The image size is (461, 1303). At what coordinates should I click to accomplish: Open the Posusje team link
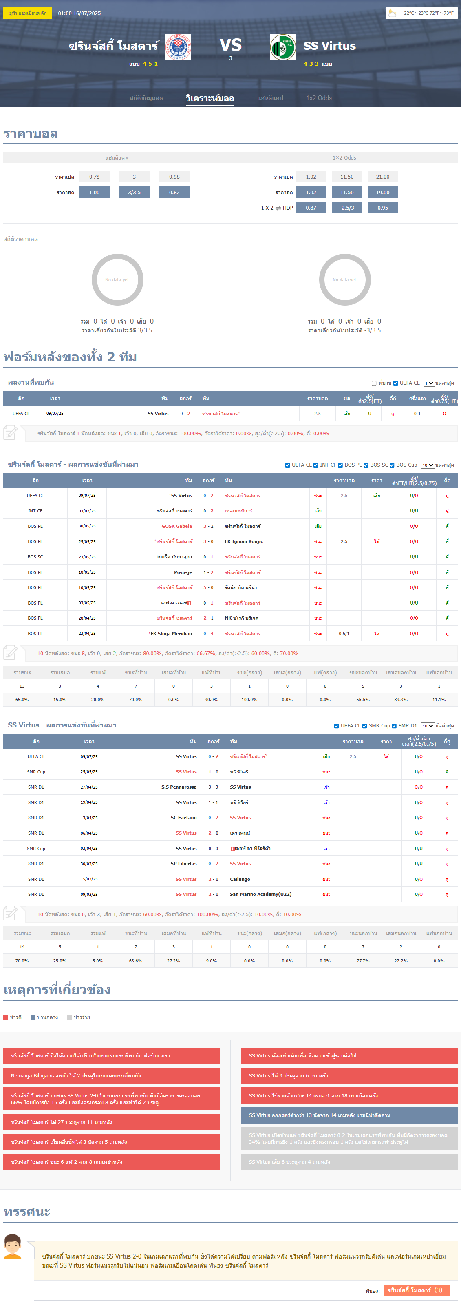[183, 573]
